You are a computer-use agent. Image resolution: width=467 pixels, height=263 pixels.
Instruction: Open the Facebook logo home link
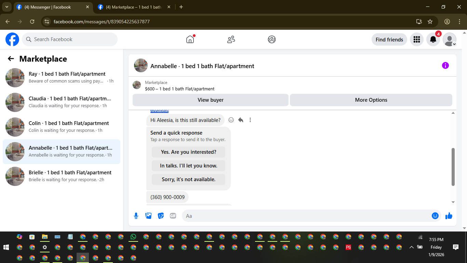pyautogui.click(x=12, y=39)
